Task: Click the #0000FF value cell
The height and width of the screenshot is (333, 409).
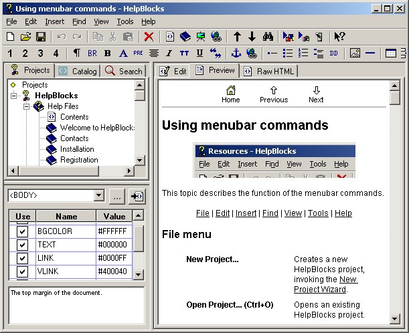Action: coord(114,258)
